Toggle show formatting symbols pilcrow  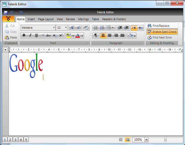point(96,36)
